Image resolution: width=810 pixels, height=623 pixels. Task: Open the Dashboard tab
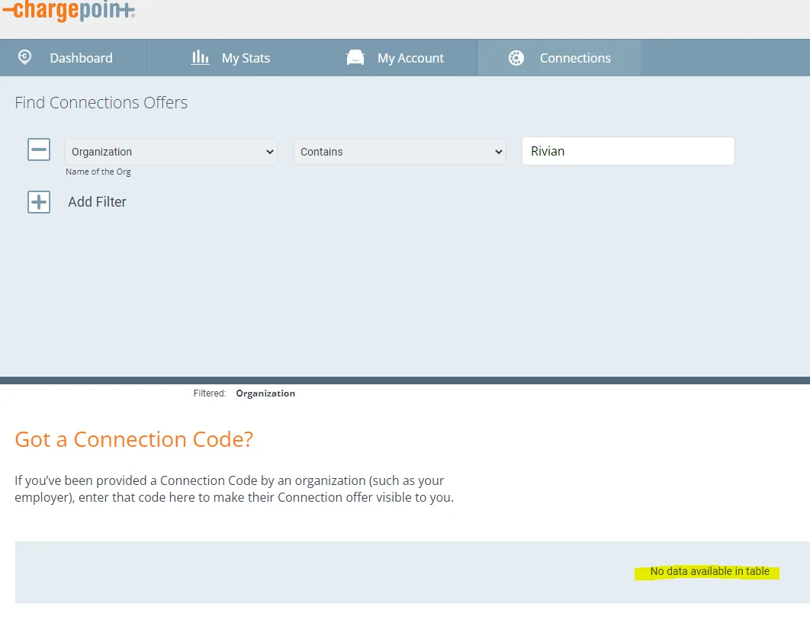74,58
